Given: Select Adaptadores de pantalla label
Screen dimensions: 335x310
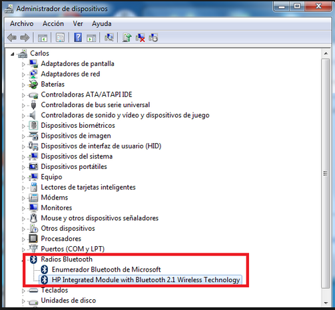Looking at the screenshot, I should coord(77,64).
